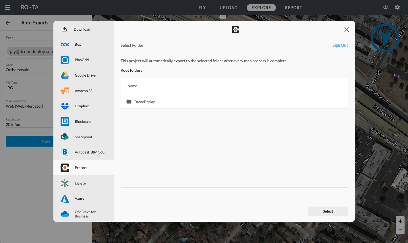Close the export dialog with X

[347, 30]
